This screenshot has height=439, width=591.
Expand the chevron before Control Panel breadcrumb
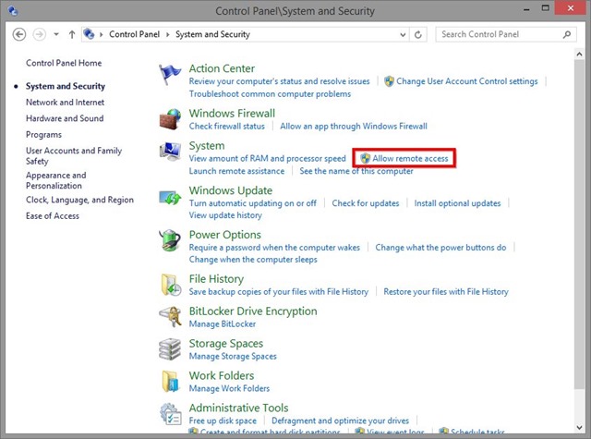click(x=101, y=35)
